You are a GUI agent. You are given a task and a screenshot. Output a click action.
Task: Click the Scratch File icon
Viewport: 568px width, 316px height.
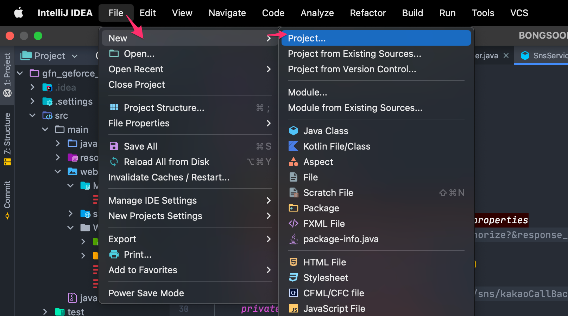click(294, 193)
